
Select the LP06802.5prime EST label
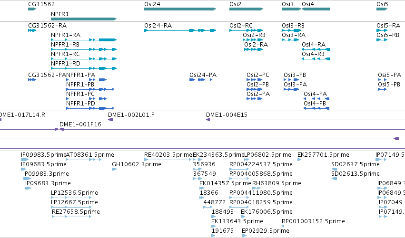(267, 155)
